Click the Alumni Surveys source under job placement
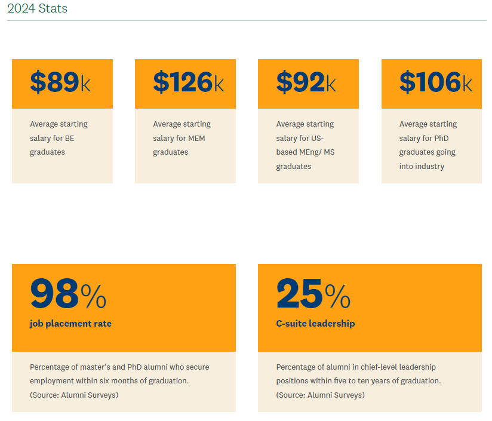492x421 pixels. point(74,395)
